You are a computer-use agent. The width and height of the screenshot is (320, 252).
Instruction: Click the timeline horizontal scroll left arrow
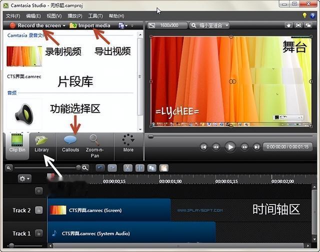[x=50, y=245]
